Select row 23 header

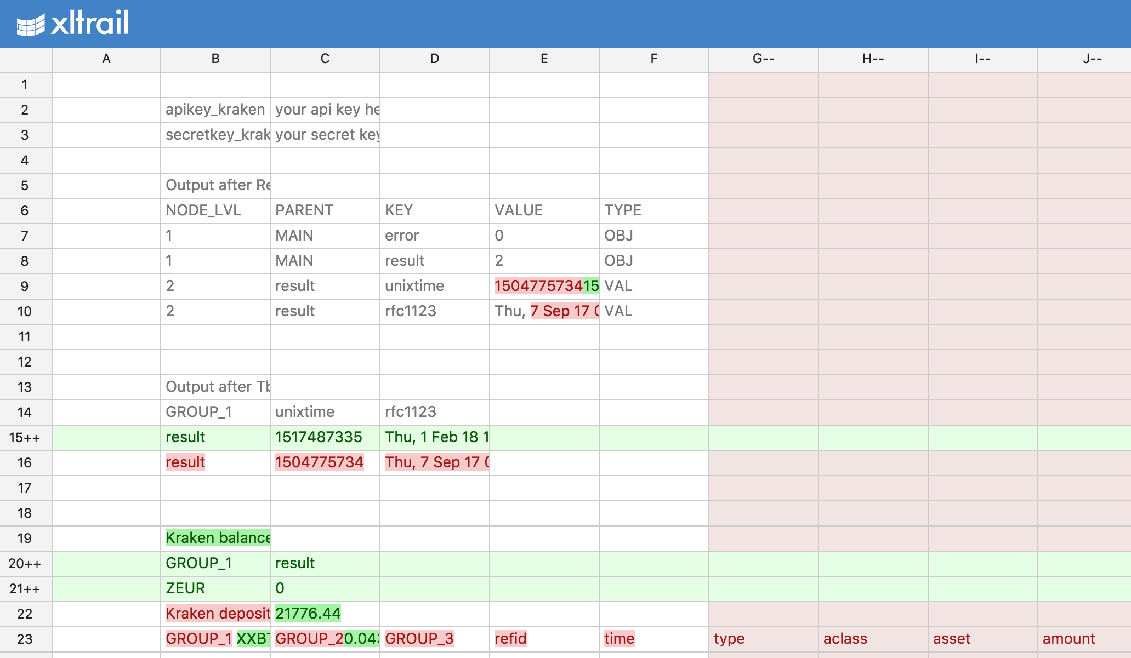click(26, 639)
